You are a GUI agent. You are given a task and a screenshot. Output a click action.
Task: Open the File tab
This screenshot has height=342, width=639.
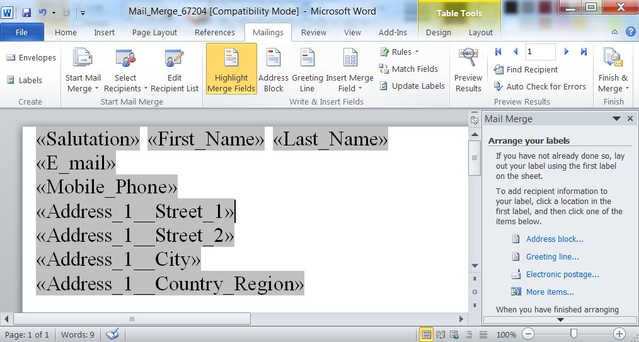pos(21,32)
